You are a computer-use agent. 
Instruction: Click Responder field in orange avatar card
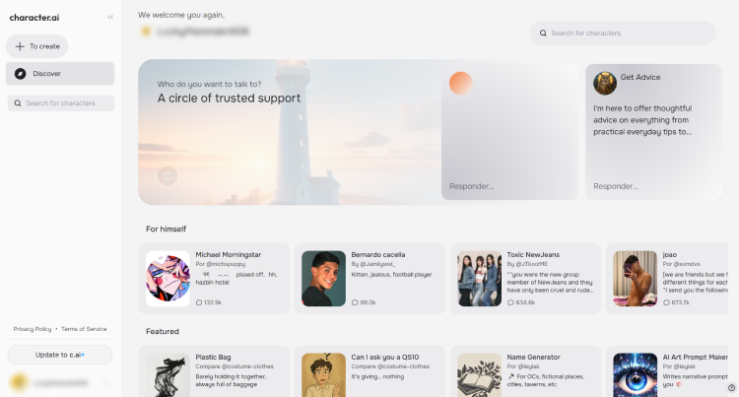471,186
